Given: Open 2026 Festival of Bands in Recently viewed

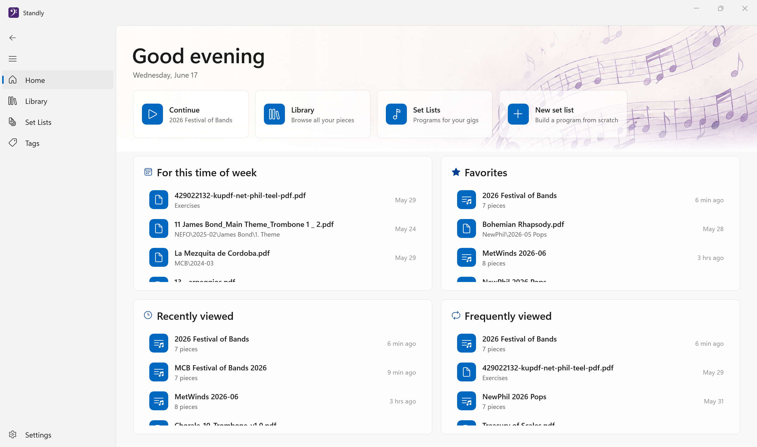Looking at the screenshot, I should tap(282, 343).
